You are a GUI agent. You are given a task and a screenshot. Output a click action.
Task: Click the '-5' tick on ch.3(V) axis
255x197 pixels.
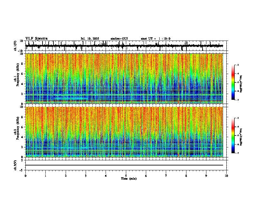22,170
